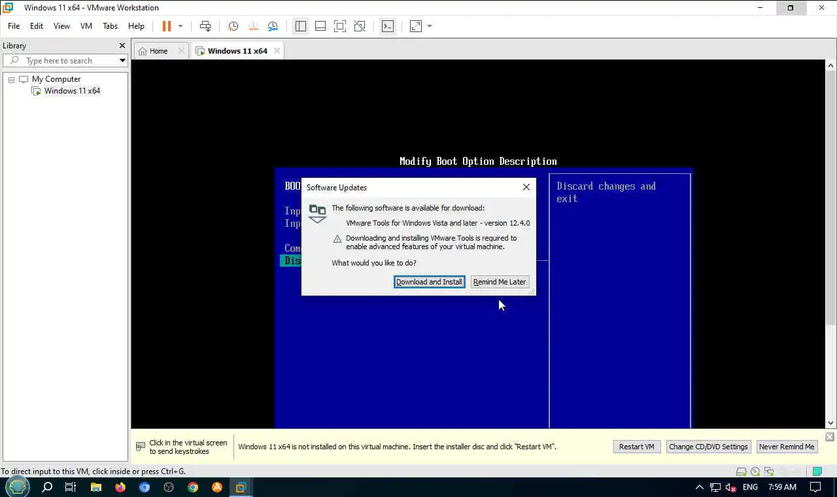This screenshot has width=837, height=497.
Task: Open the power options dropdown arrow beside Pause
Action: [180, 26]
